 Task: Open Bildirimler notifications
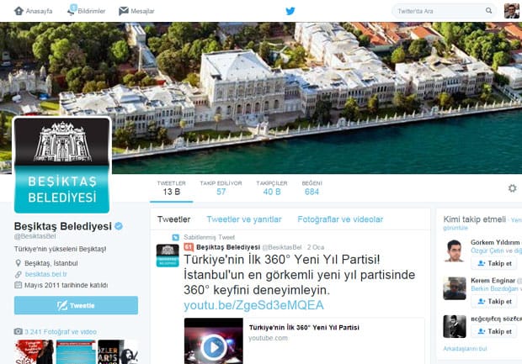pyautogui.click(x=86, y=11)
